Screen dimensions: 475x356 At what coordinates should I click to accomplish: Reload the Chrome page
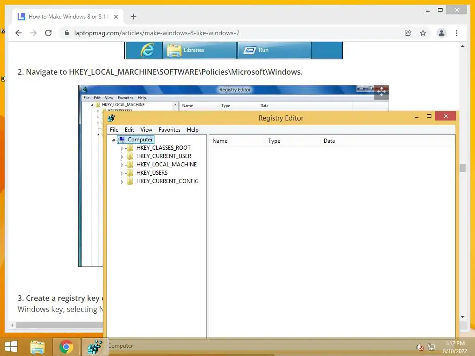pyautogui.click(x=48, y=33)
